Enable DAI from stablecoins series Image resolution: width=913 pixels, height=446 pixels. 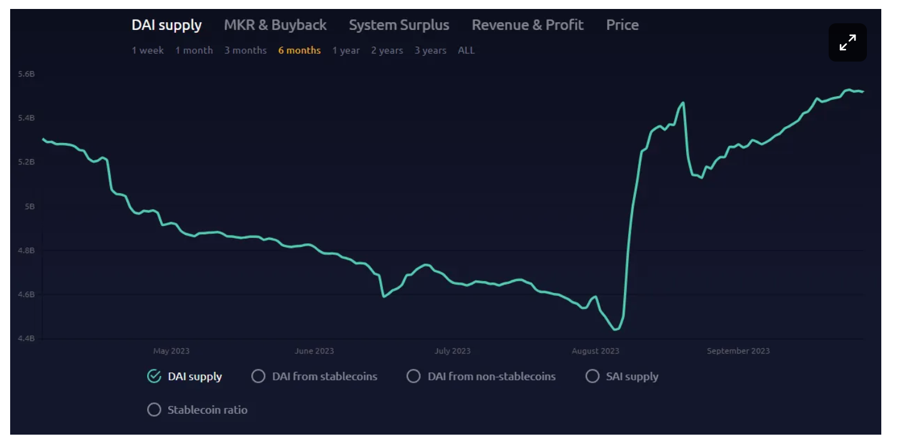[x=258, y=376]
